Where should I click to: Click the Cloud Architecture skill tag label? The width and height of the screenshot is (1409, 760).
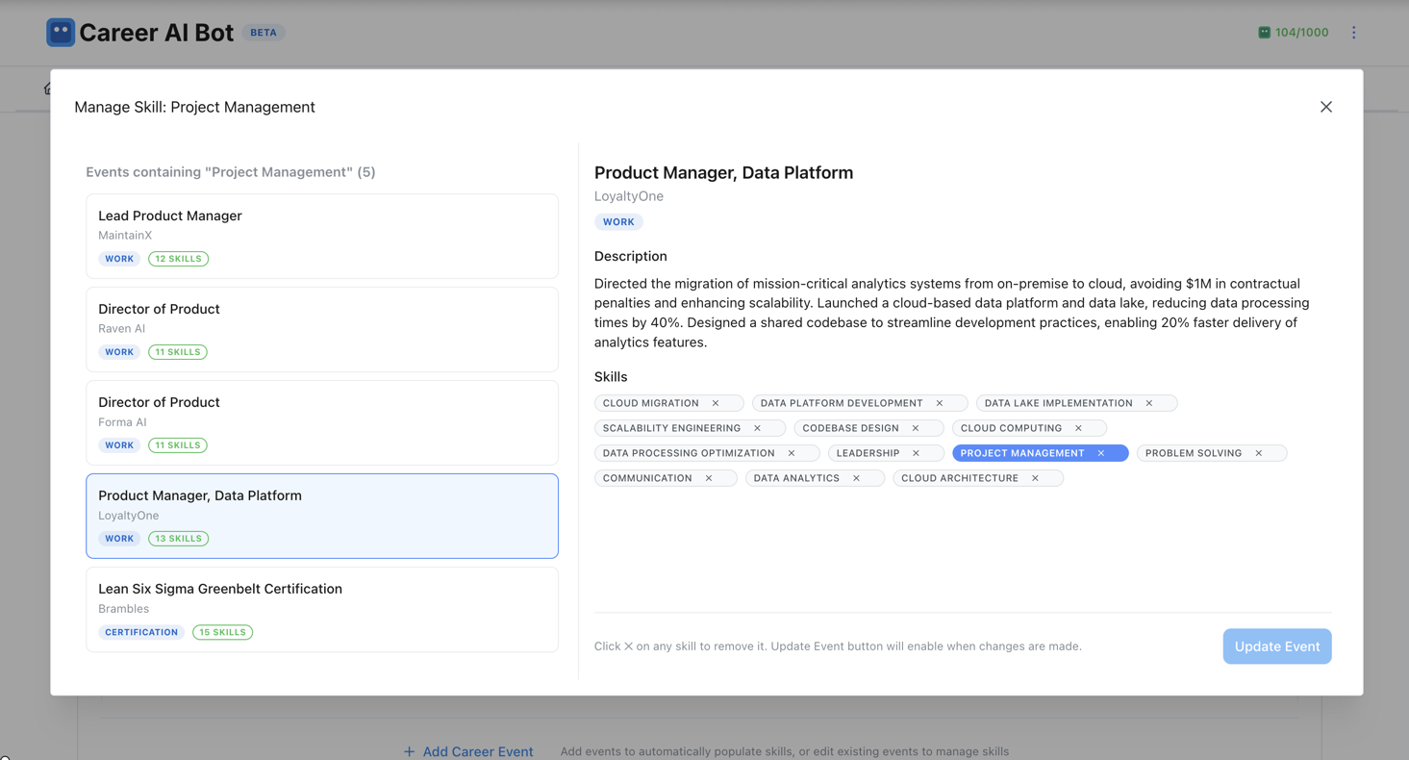coord(960,478)
